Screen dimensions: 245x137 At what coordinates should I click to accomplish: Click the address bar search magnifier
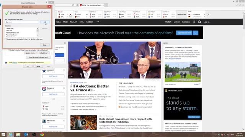73,5
